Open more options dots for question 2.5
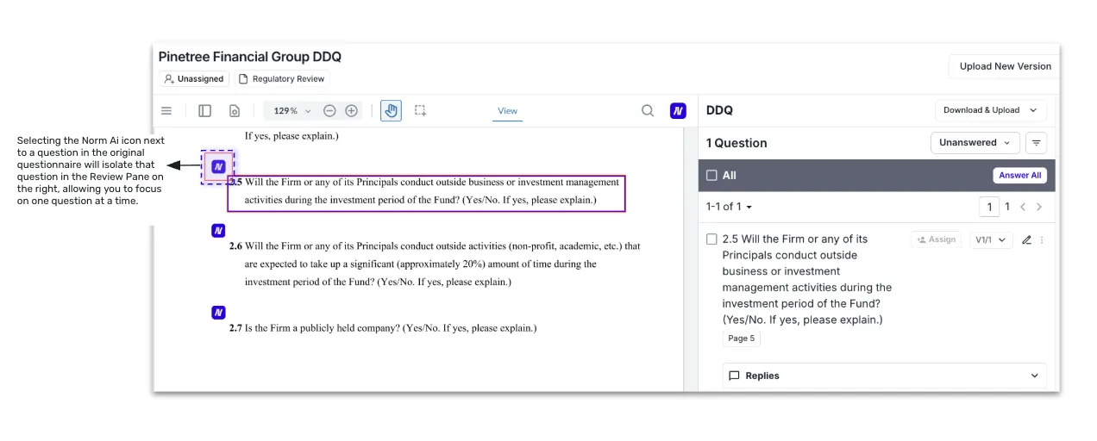 [1042, 240]
